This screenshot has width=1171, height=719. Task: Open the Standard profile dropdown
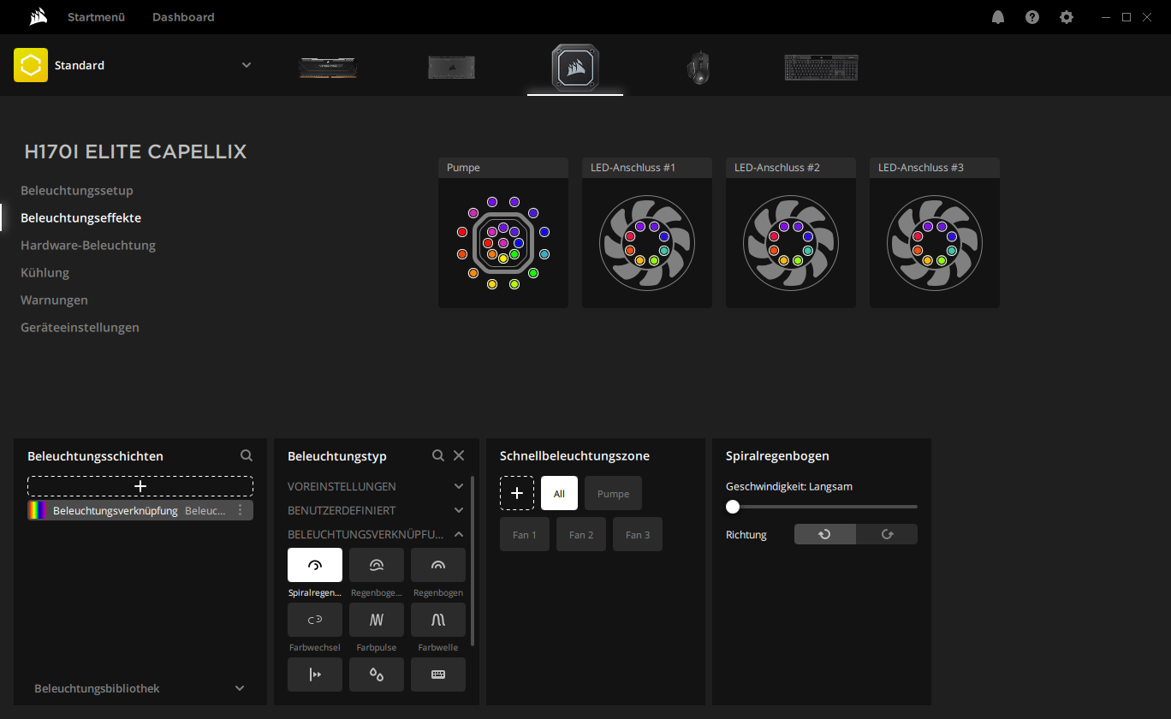[x=247, y=65]
